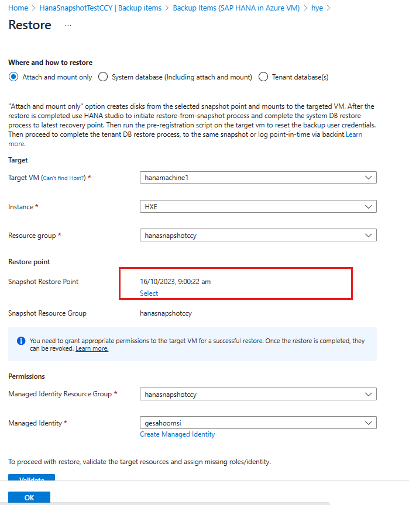
Task: Select the Tenant database(s) option
Action: (263, 77)
